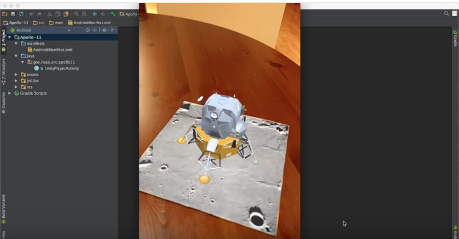The height and width of the screenshot is (239, 459).
Task: Click the Open folder toolbar icon
Action: point(5,14)
